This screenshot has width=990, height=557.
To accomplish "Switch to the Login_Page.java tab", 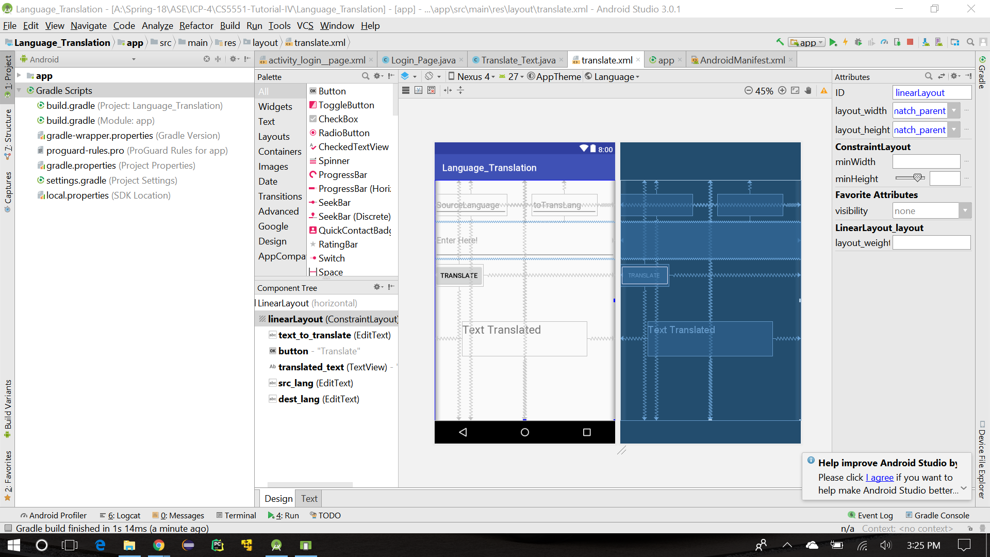I will (x=423, y=60).
